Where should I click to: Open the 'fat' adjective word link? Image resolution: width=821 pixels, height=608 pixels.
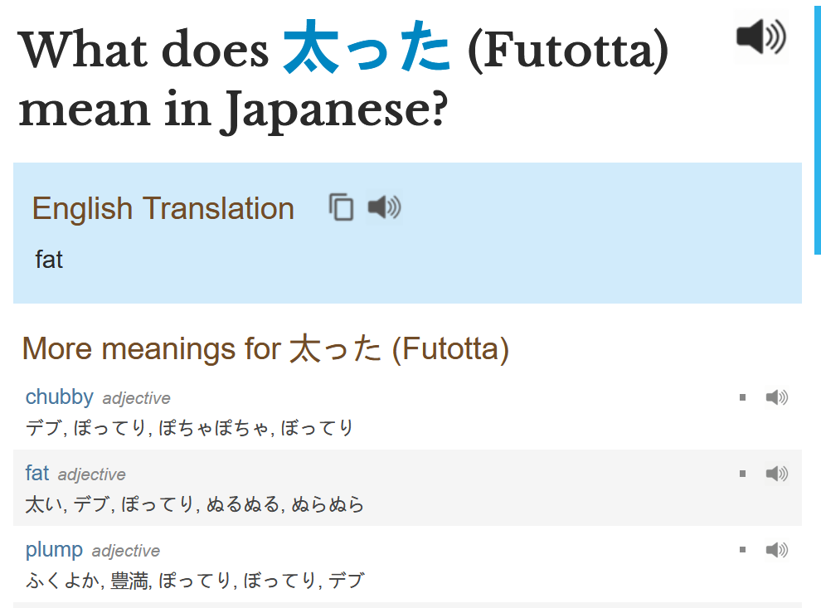click(37, 474)
